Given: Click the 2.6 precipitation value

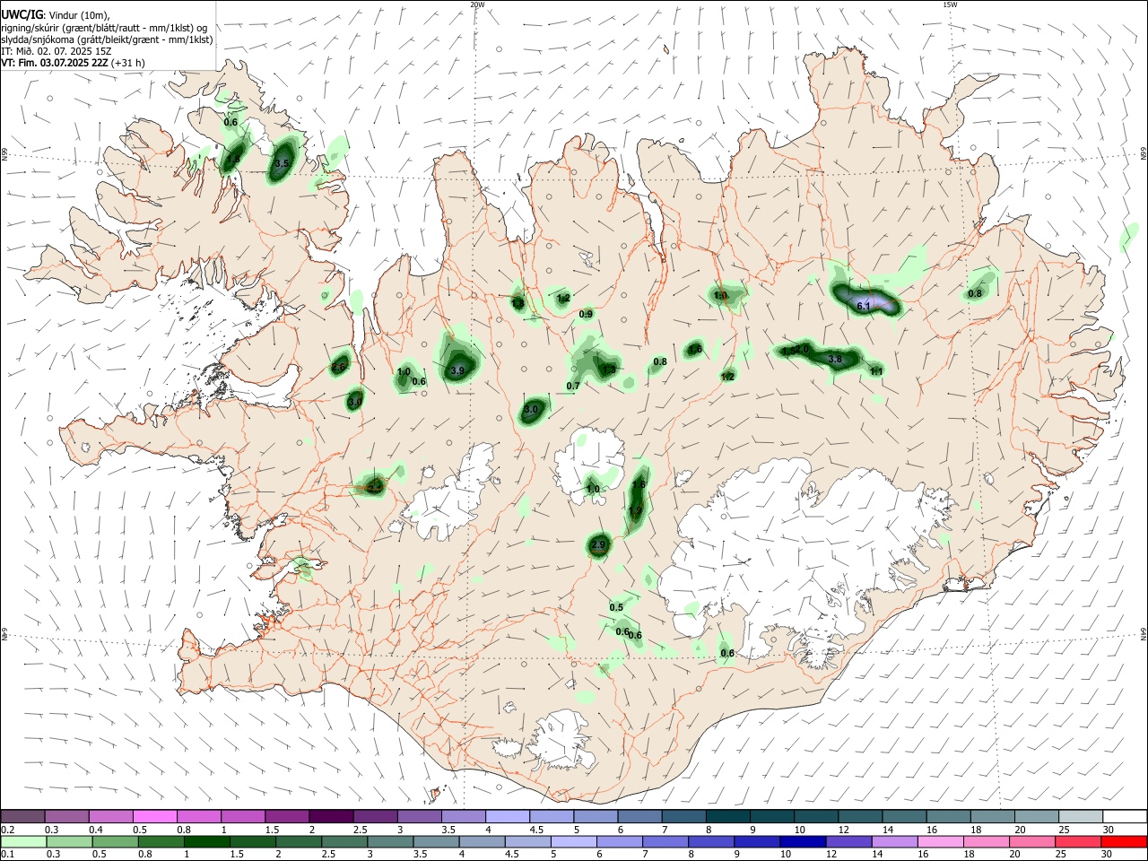Looking at the screenshot, I should (339, 367).
